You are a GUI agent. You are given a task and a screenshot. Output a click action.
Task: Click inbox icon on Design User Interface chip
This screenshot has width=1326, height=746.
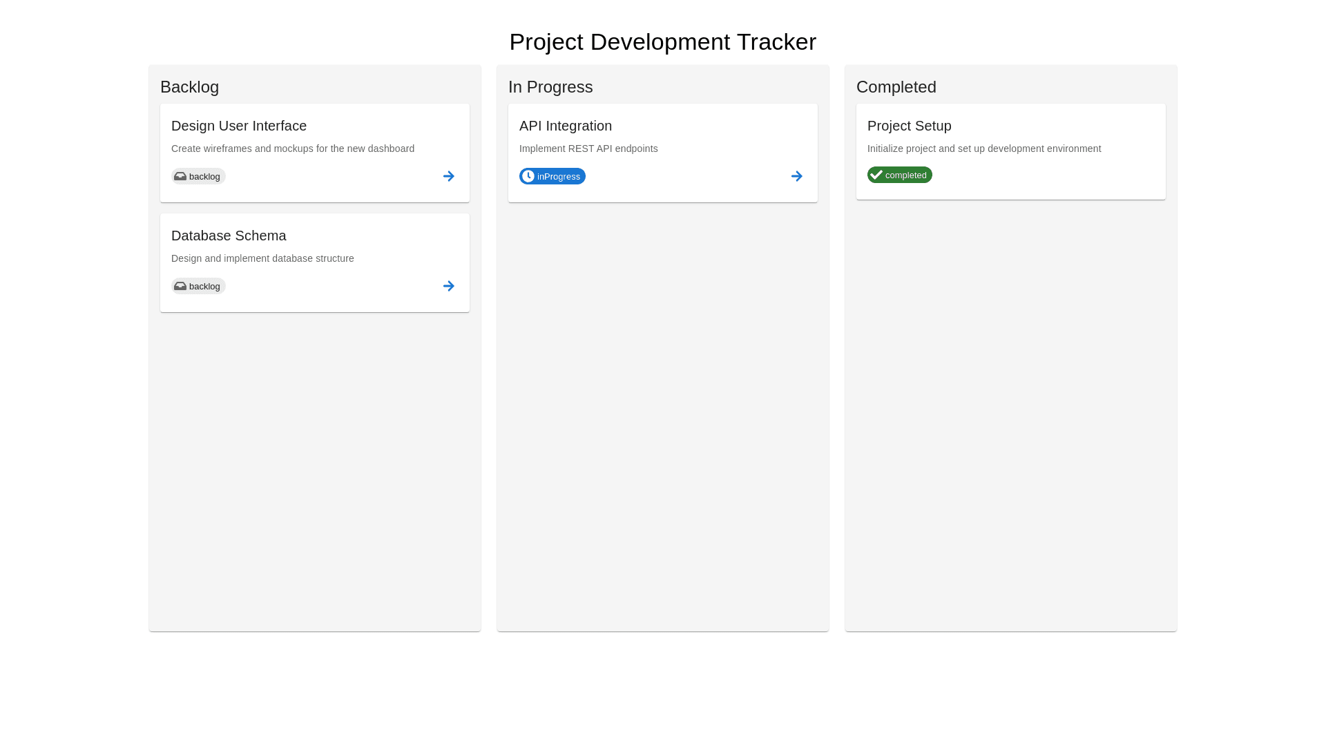[180, 176]
